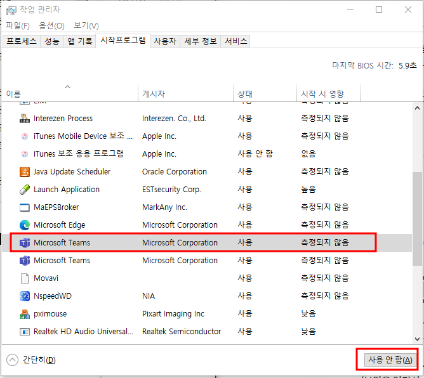The image size is (424, 378).
Task: Open the 옵션(O) menu
Action: (x=51, y=25)
